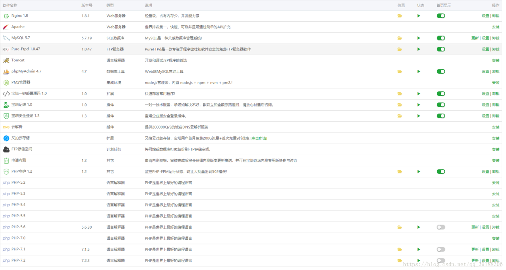Click the 点击申请 link for 又拍云存储
Screen dimensions: 506x270
click(259, 138)
